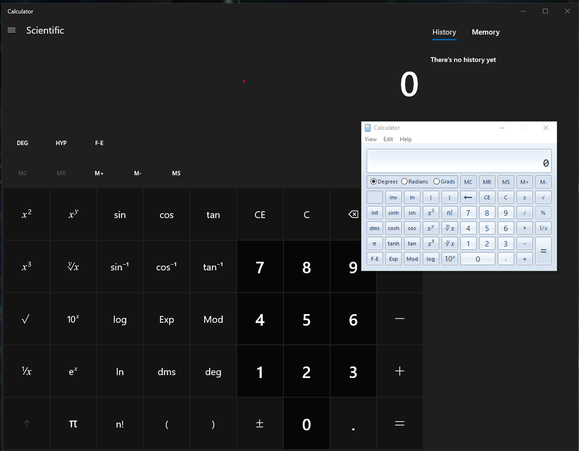Open the navigation hamburger menu
Image resolution: width=579 pixels, height=451 pixels.
(x=12, y=30)
